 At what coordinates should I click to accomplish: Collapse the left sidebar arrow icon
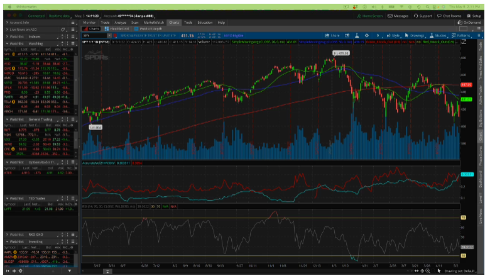[8, 271]
